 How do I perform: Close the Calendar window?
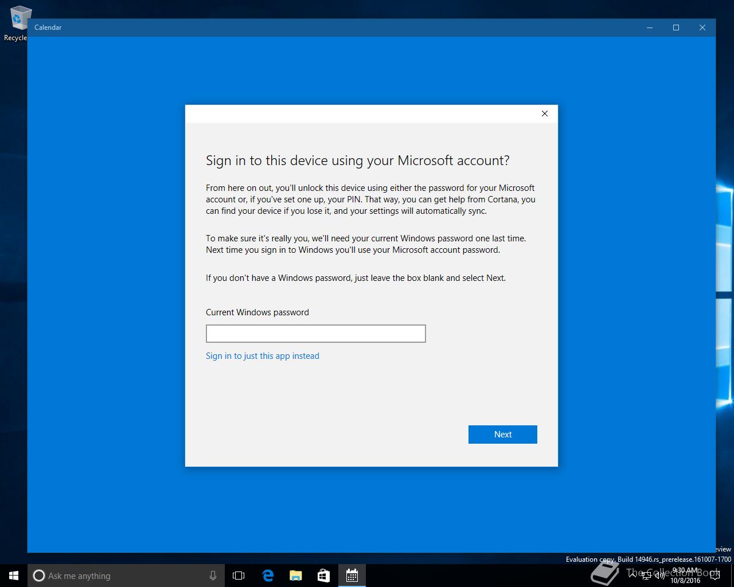coord(702,28)
